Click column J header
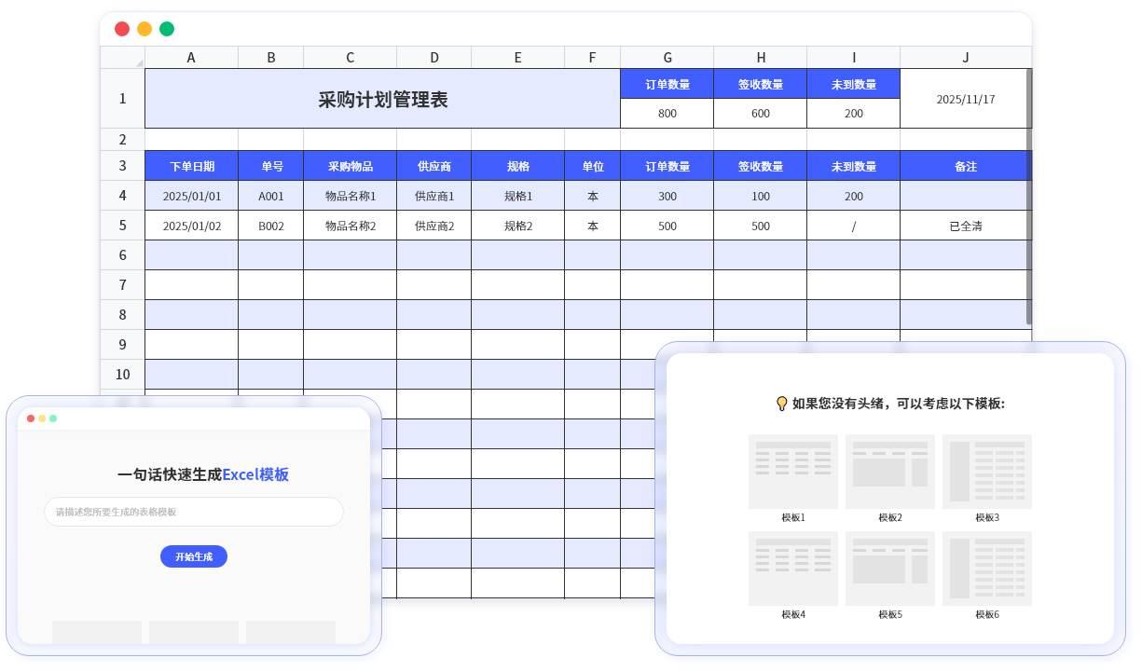Image resolution: width=1142 pixels, height=672 pixels. 965,57
